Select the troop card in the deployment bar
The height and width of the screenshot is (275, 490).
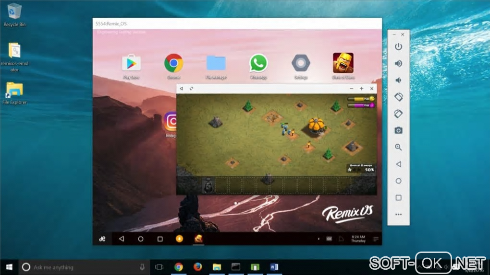[208, 185]
